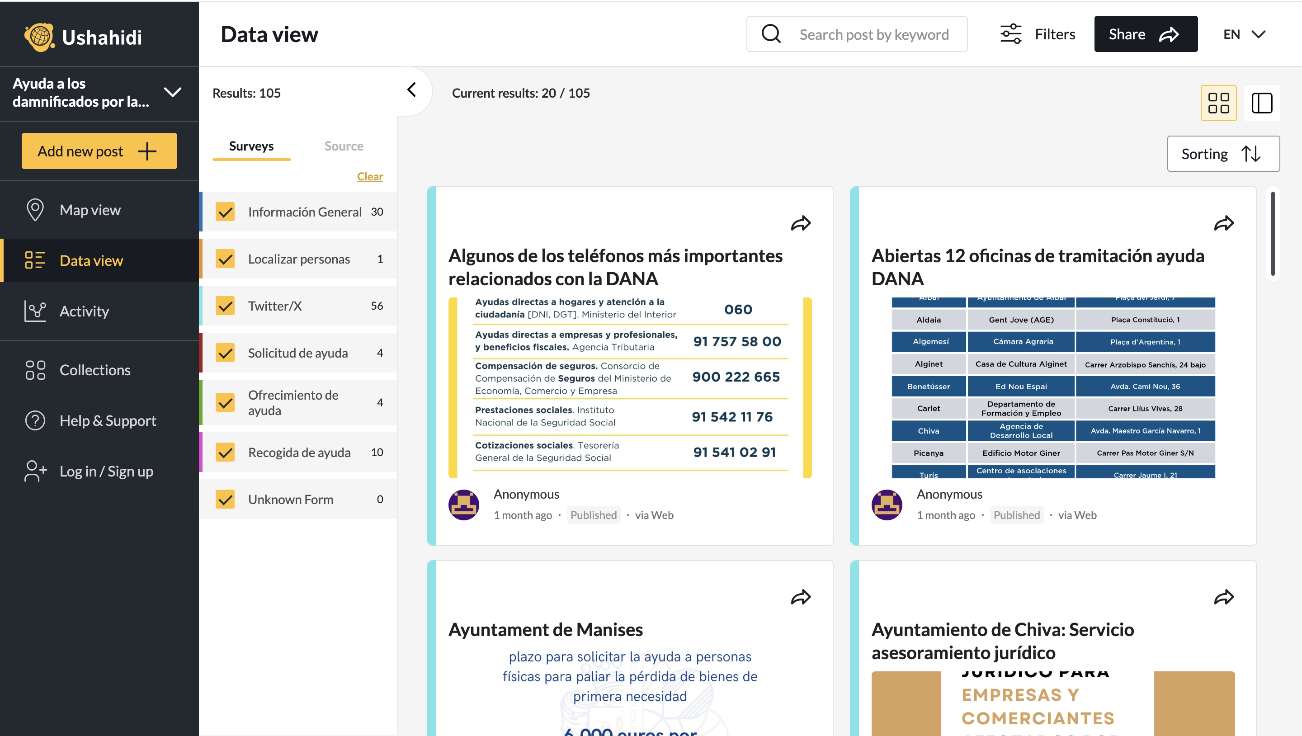Click the Clear link
This screenshot has height=736, width=1302.
click(x=370, y=176)
